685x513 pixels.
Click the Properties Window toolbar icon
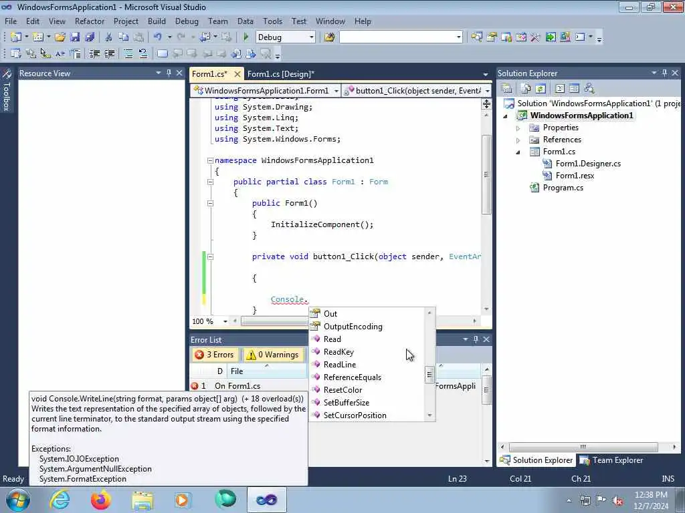pyautogui.click(x=492, y=37)
